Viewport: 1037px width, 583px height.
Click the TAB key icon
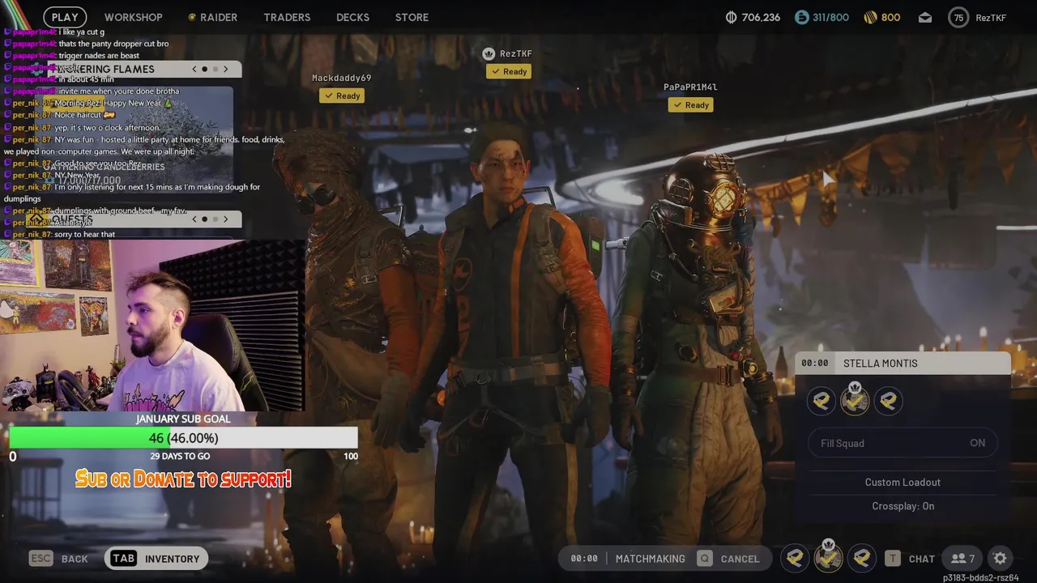coord(123,558)
